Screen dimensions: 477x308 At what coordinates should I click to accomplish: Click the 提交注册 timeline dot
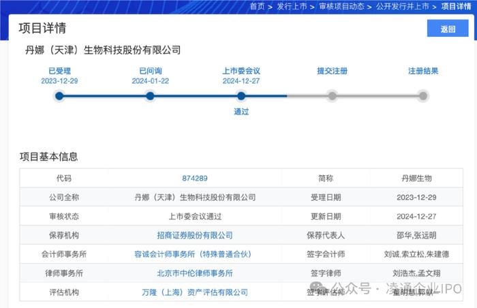(333, 96)
